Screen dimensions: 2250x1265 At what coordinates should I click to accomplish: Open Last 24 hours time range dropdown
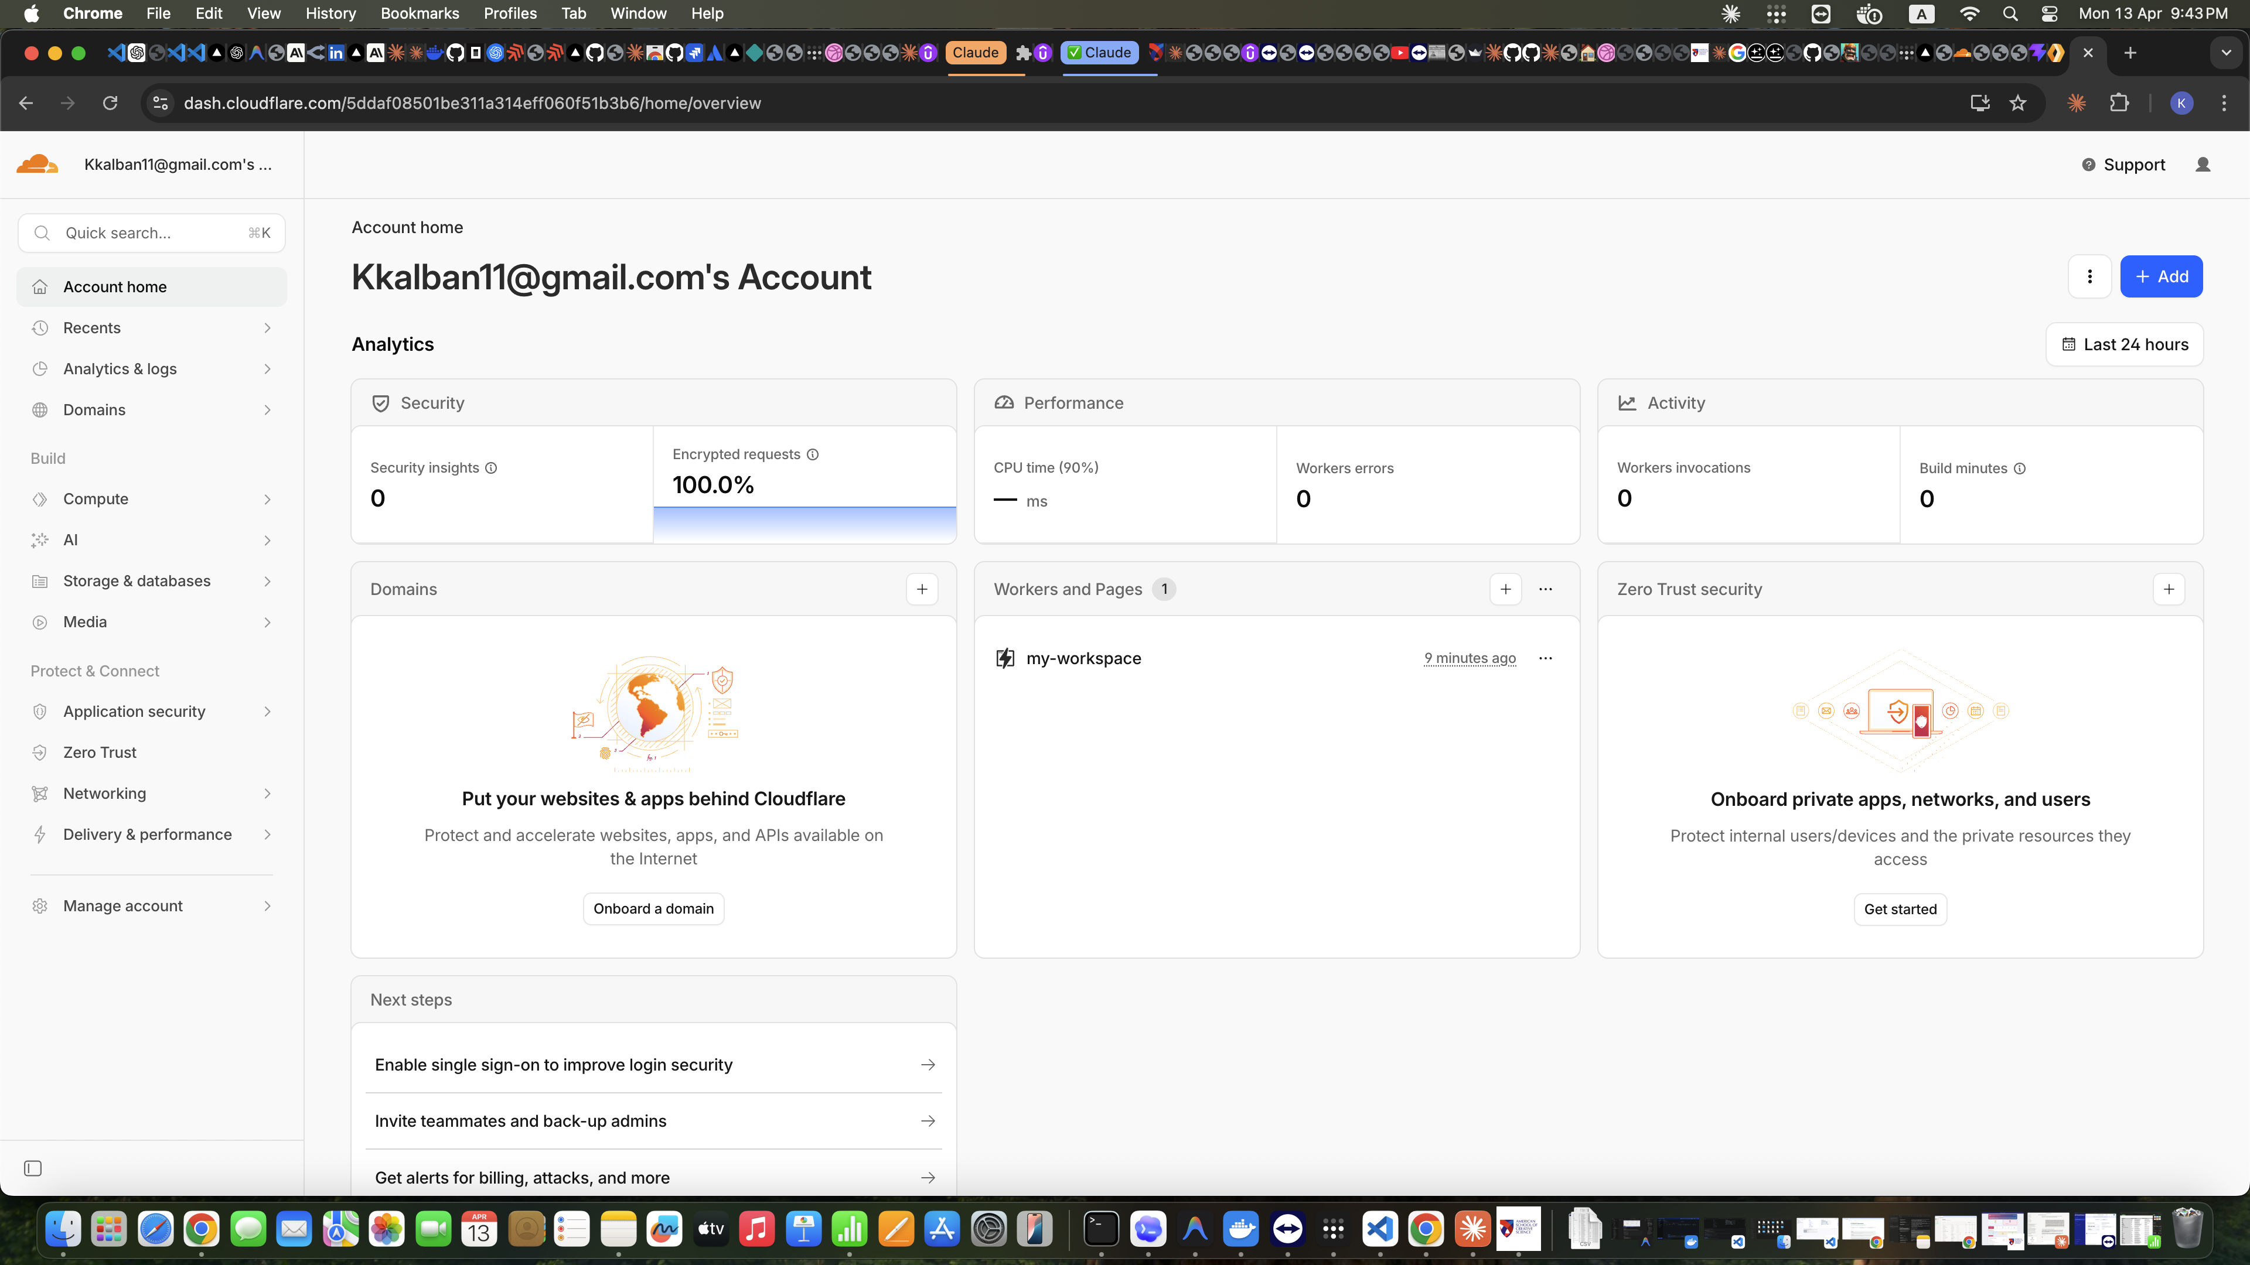pos(2124,344)
